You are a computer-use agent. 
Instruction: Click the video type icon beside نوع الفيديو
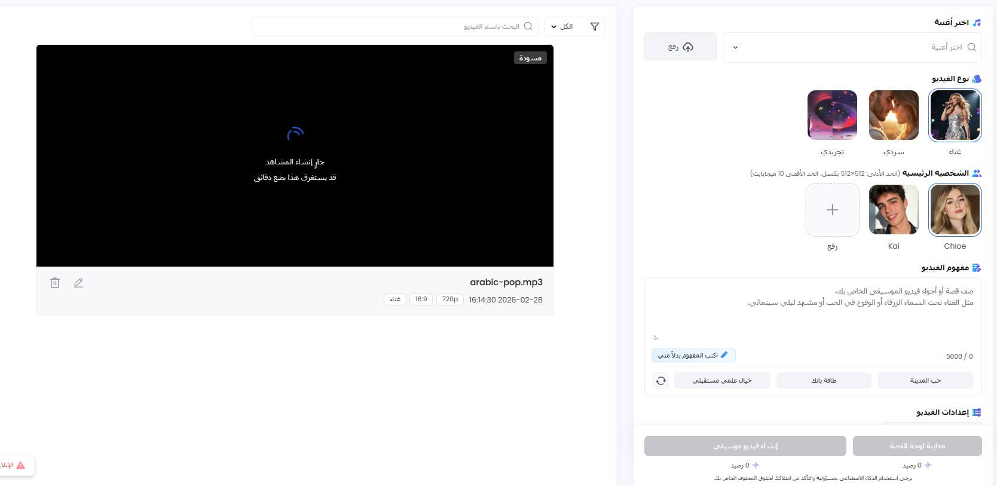point(977,78)
